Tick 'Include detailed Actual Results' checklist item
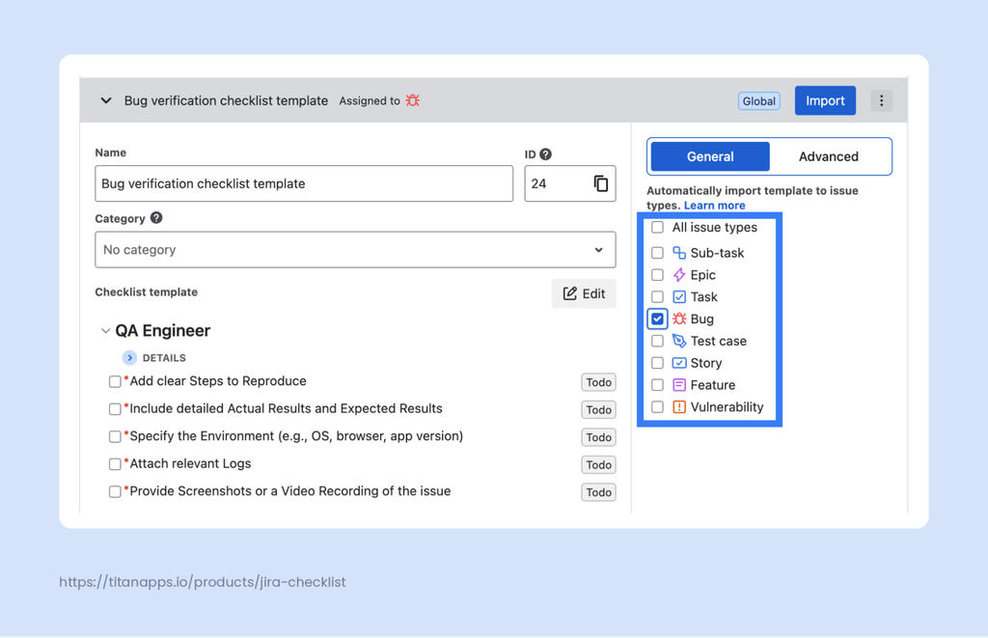This screenshot has height=638, width=988. click(x=115, y=410)
